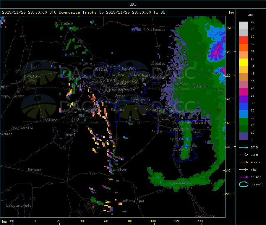Click the orange echo cell near Punta_Agua
Viewport: 266px width, 225px height.
click(x=121, y=204)
